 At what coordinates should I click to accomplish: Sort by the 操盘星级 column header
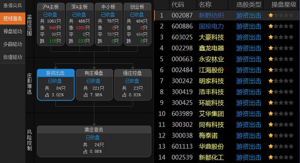point(284,5)
